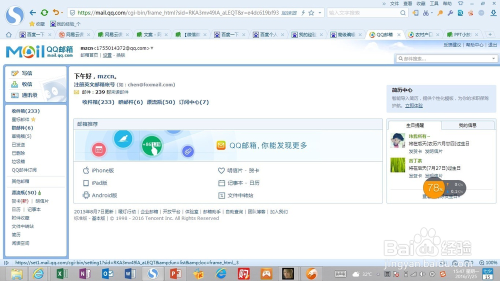
Task: Open File Explorer folder on taskbar
Action: click(x=16, y=274)
